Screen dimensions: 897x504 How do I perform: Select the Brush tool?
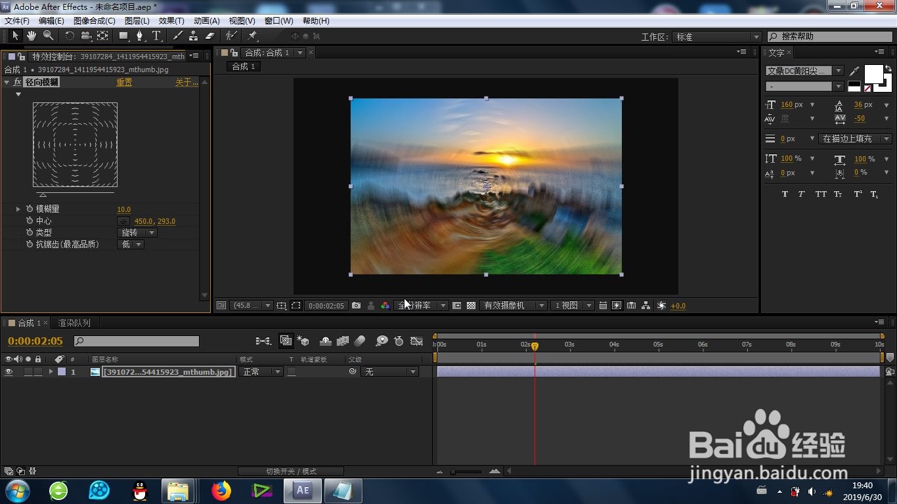(177, 35)
